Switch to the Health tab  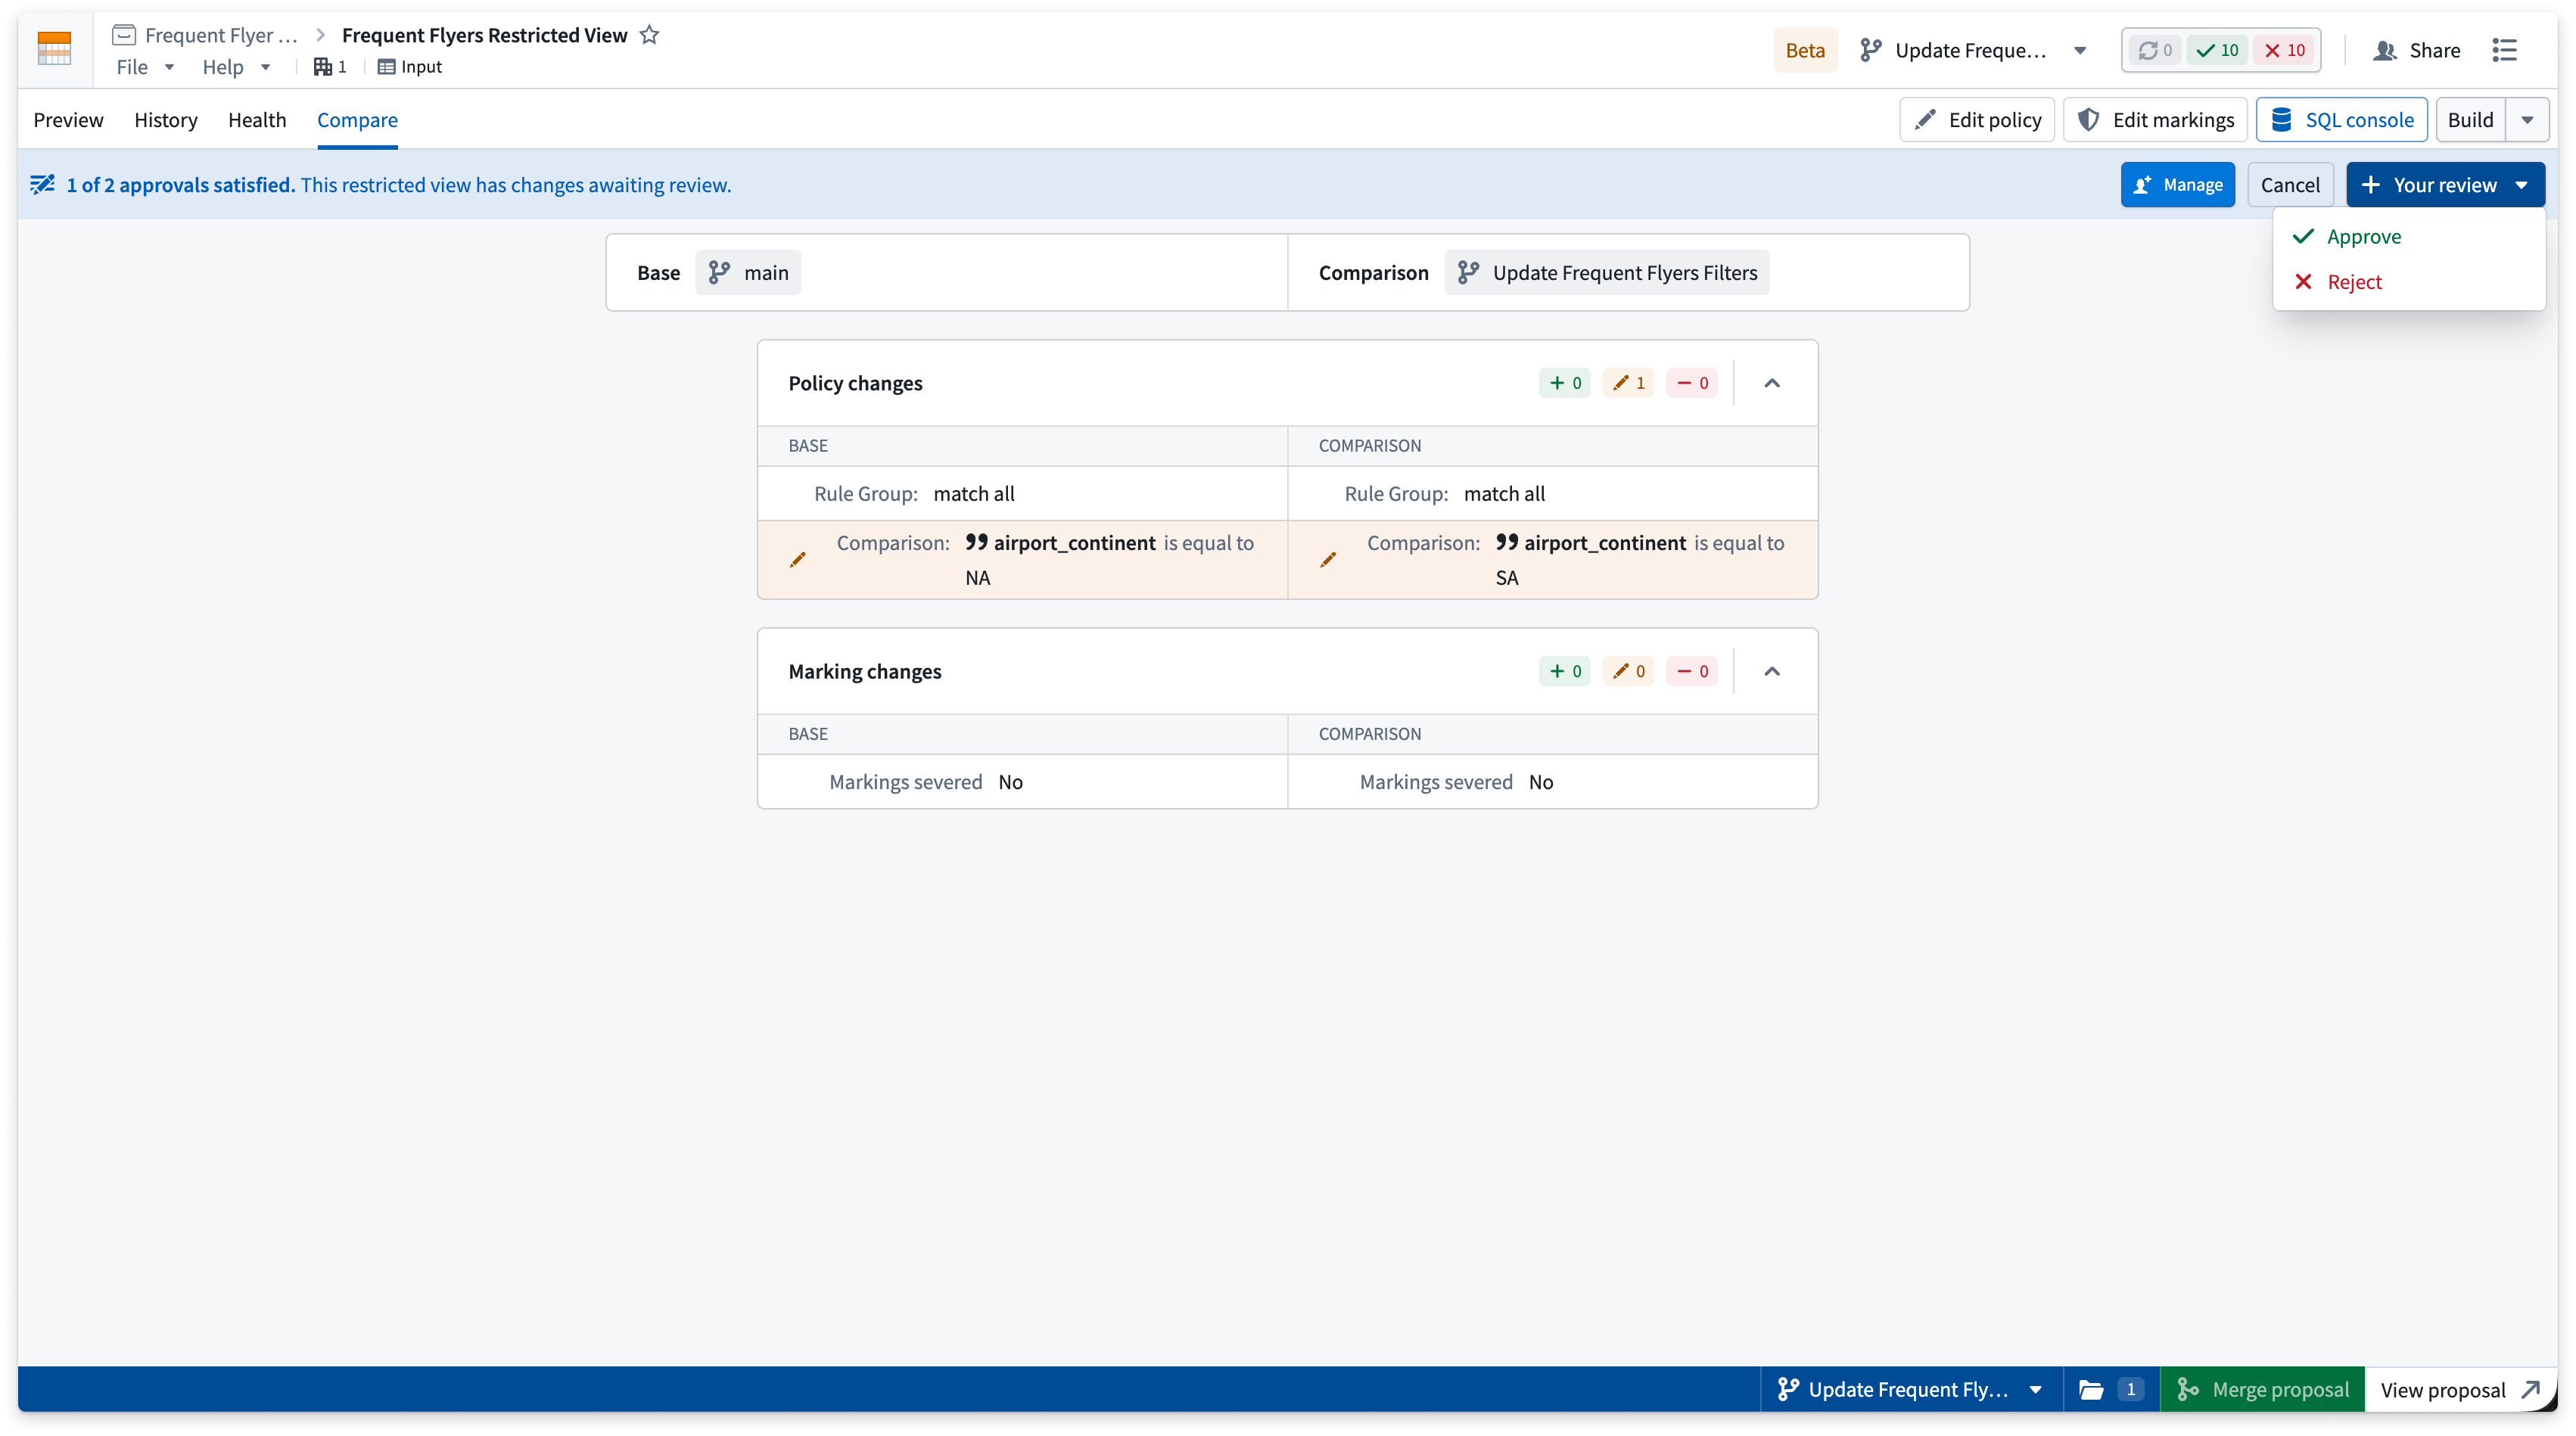(x=257, y=120)
